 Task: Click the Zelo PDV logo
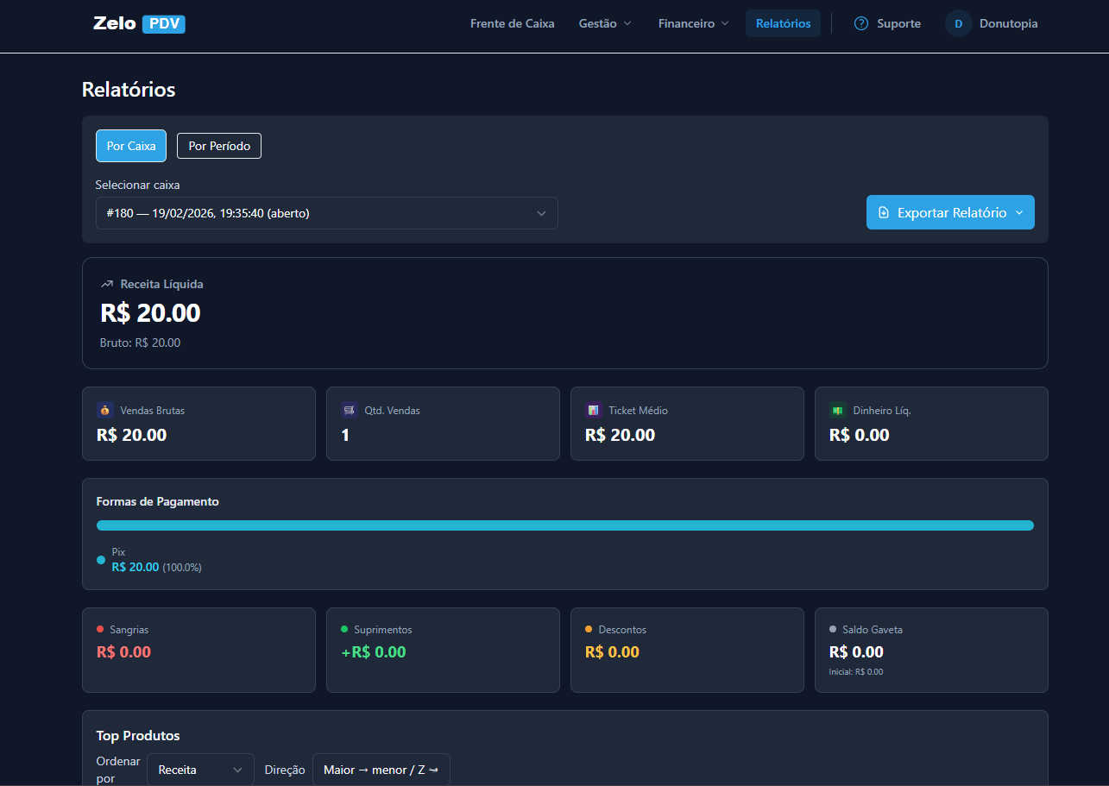click(139, 24)
